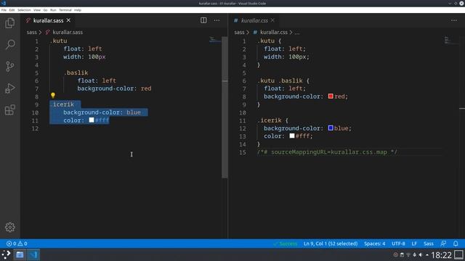Open the application launcher in taskbar
The width and height of the screenshot is (465, 261).
click(7, 254)
